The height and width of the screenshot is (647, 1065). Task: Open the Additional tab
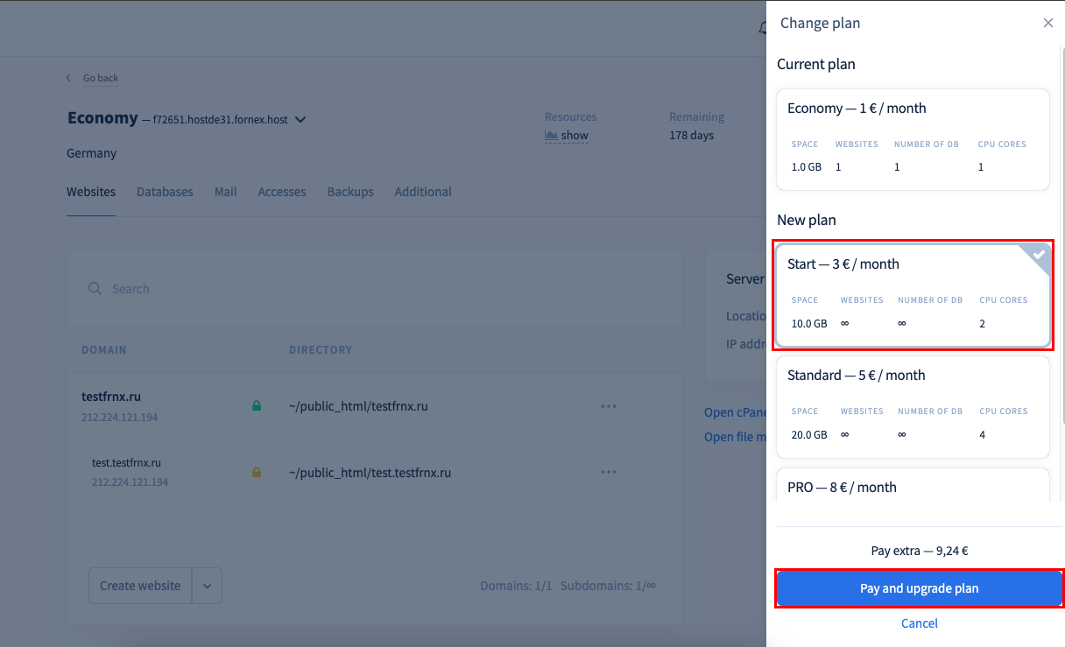coord(423,192)
